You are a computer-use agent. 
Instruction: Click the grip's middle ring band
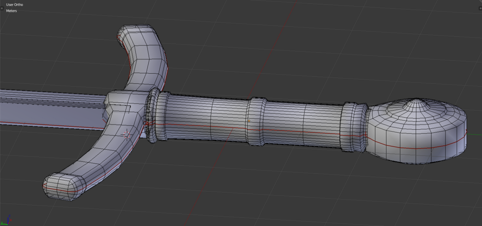click(x=256, y=122)
